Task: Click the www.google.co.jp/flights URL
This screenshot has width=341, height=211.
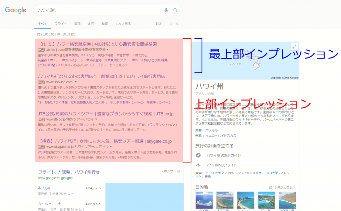Action: click(x=56, y=178)
